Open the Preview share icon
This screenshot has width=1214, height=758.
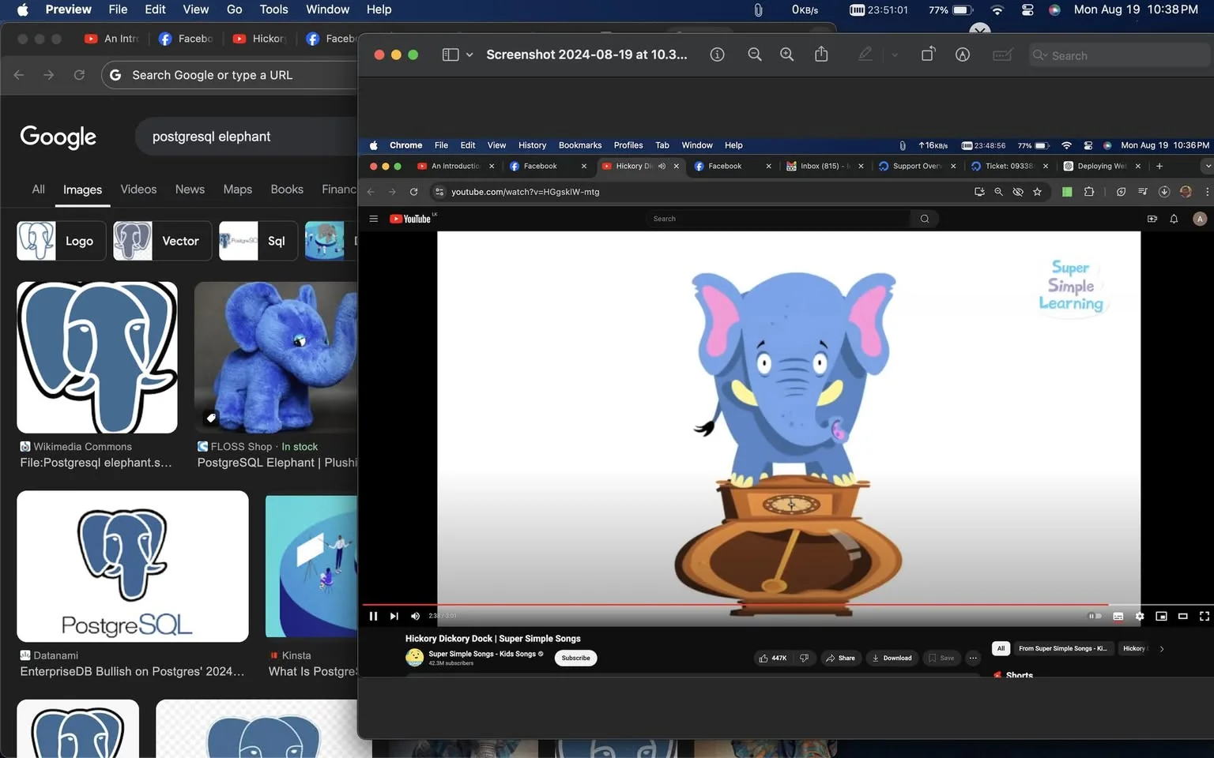(x=821, y=54)
